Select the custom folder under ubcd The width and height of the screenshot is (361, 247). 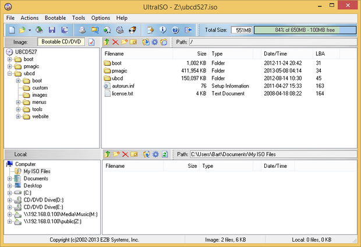(x=40, y=88)
